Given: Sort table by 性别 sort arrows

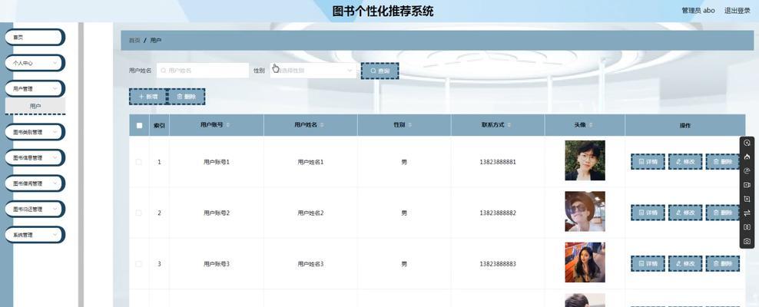Looking at the screenshot, I should click(410, 125).
